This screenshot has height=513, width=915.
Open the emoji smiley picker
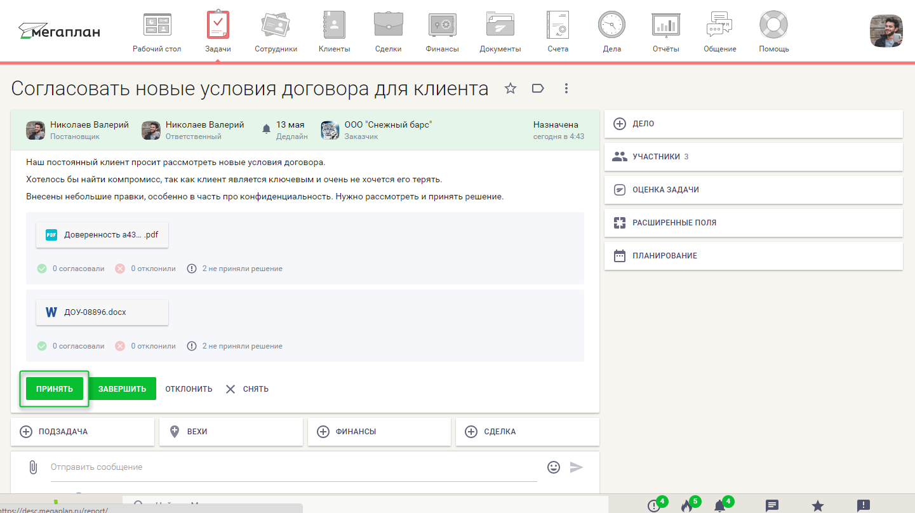554,467
